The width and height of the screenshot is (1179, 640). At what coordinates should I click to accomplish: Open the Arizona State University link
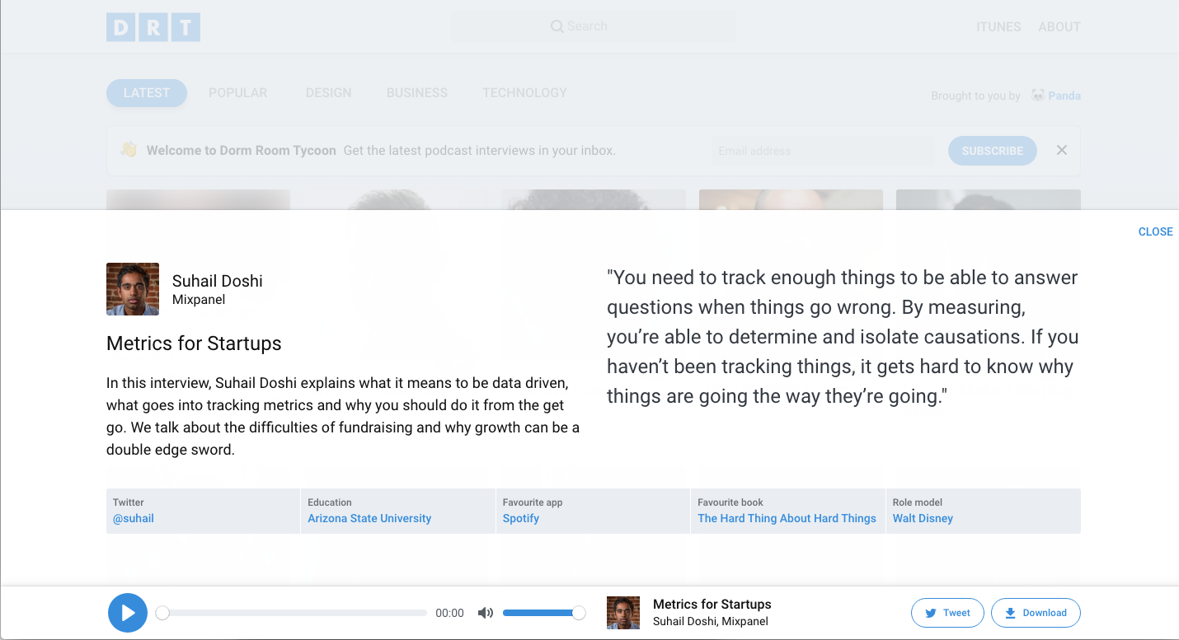point(369,518)
